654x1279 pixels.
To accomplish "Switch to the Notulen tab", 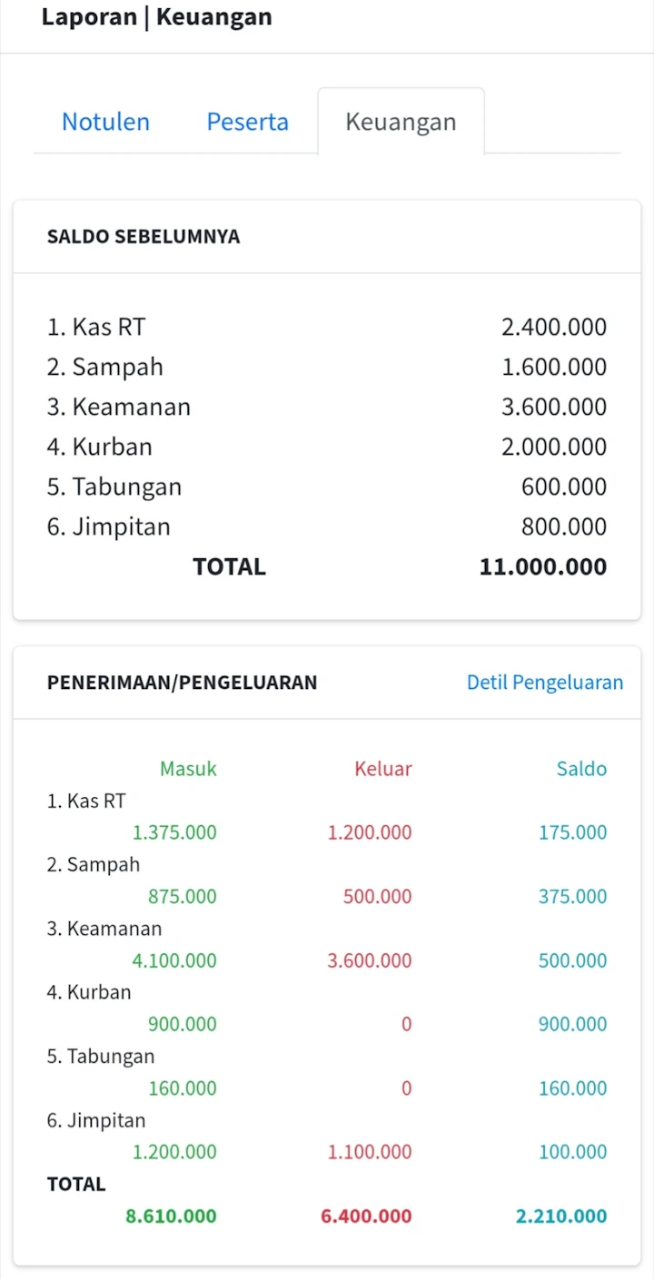I will (x=105, y=122).
